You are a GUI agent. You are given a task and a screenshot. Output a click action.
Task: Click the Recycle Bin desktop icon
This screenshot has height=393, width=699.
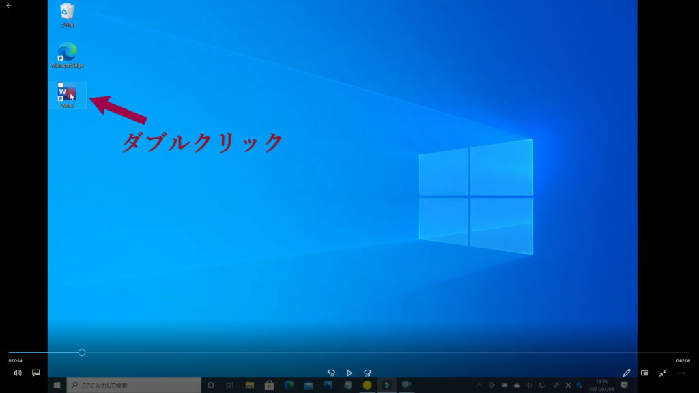coord(67,14)
